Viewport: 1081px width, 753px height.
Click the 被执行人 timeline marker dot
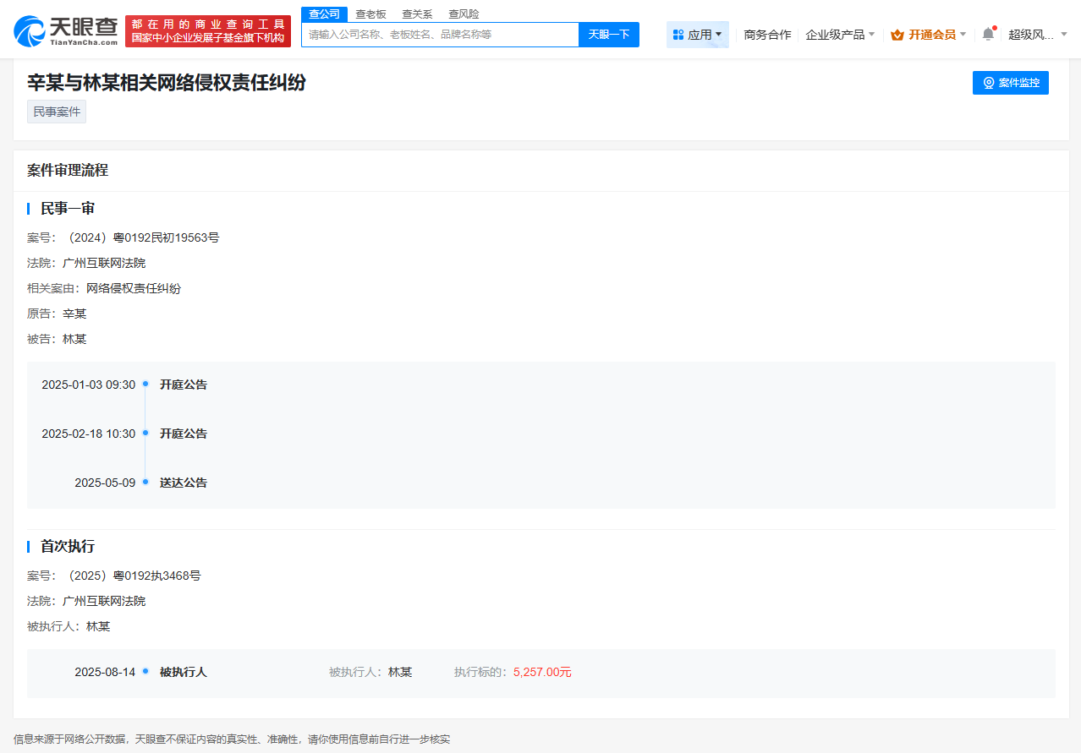click(x=145, y=672)
